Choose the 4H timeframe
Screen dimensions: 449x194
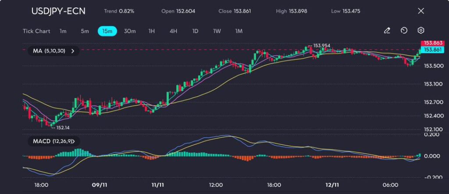pos(173,31)
